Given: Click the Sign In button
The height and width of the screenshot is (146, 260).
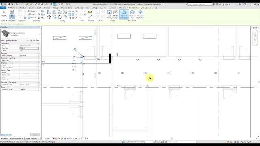Looking at the screenshot, I should (226, 4).
